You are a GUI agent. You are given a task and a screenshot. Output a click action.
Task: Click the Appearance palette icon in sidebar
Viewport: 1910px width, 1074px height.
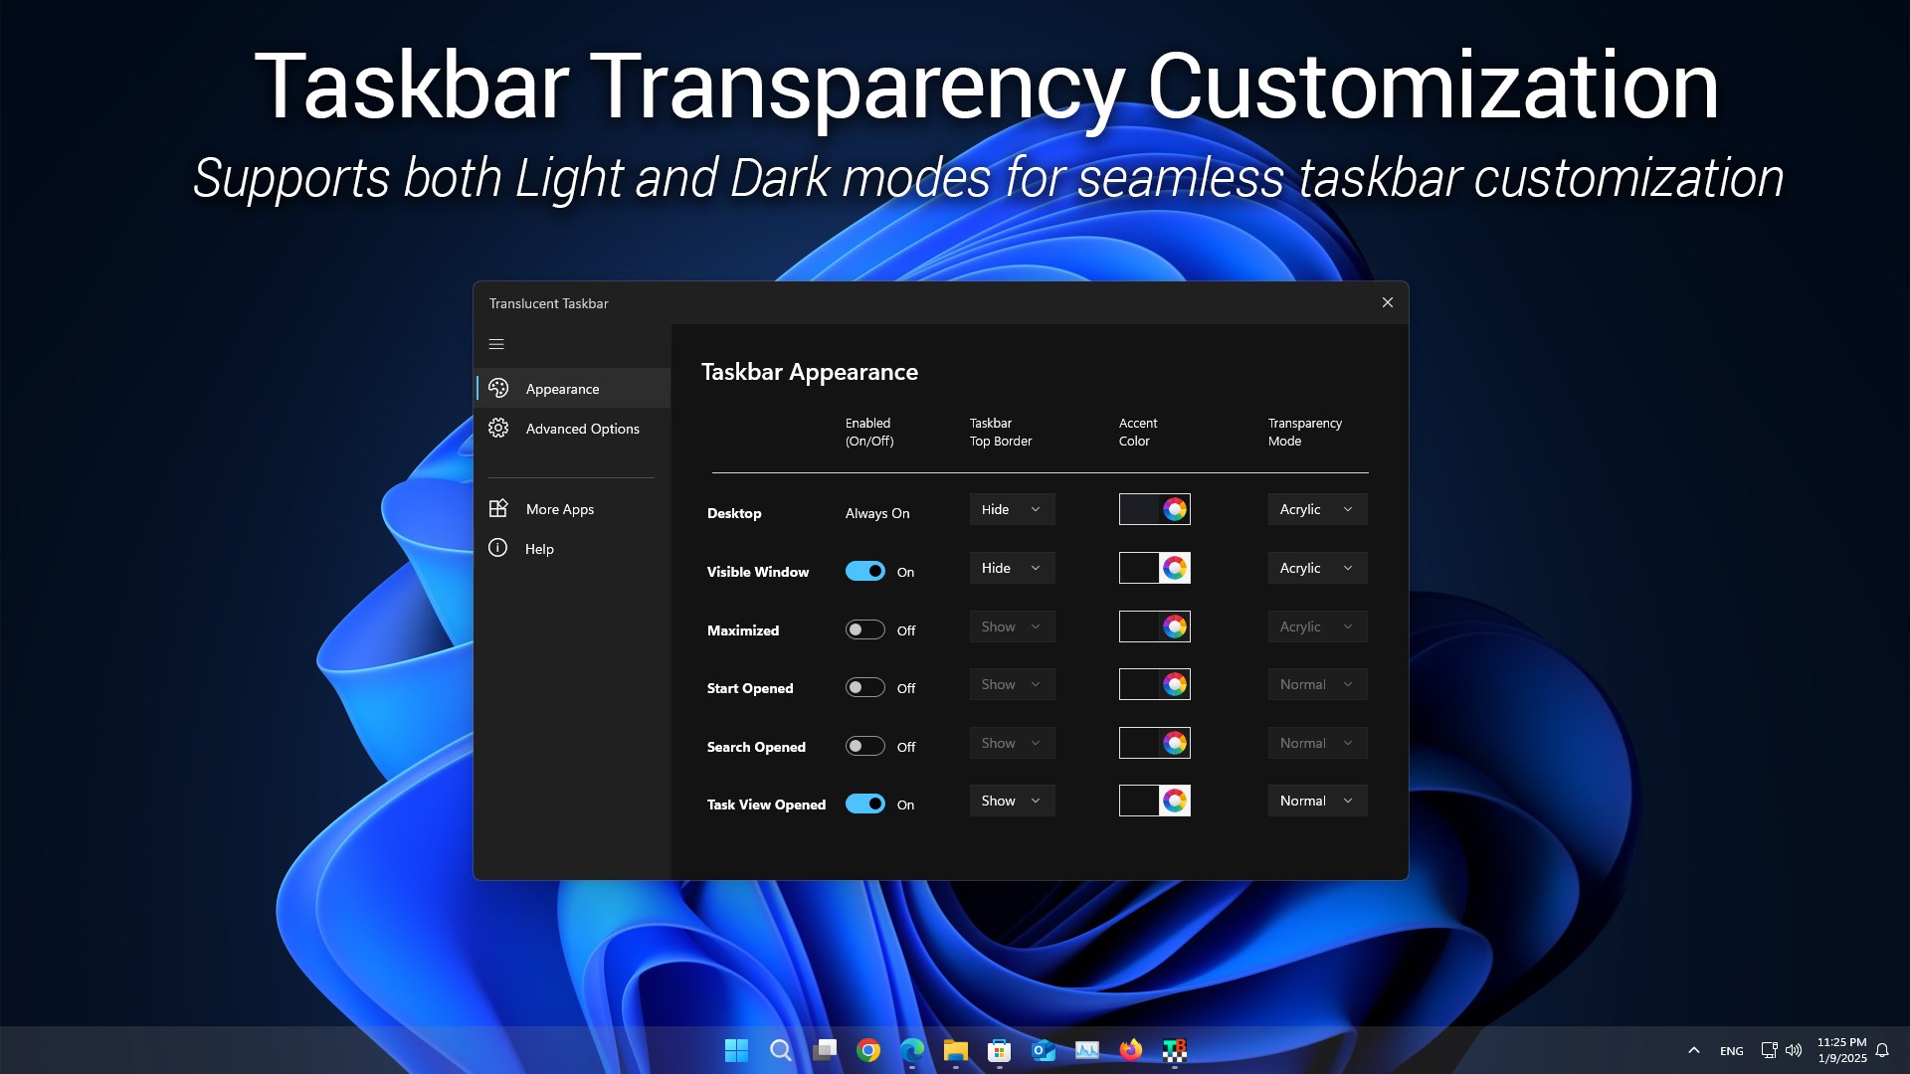click(x=498, y=389)
